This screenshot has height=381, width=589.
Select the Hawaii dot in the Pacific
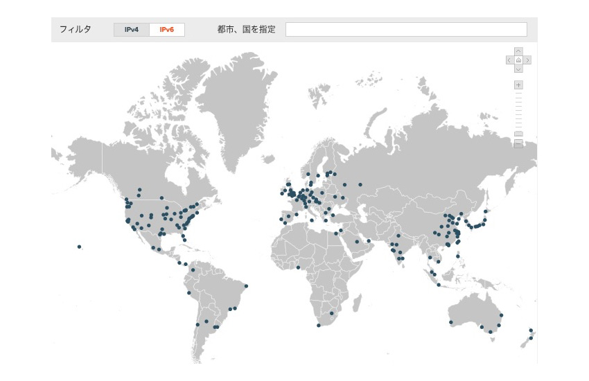click(x=80, y=247)
